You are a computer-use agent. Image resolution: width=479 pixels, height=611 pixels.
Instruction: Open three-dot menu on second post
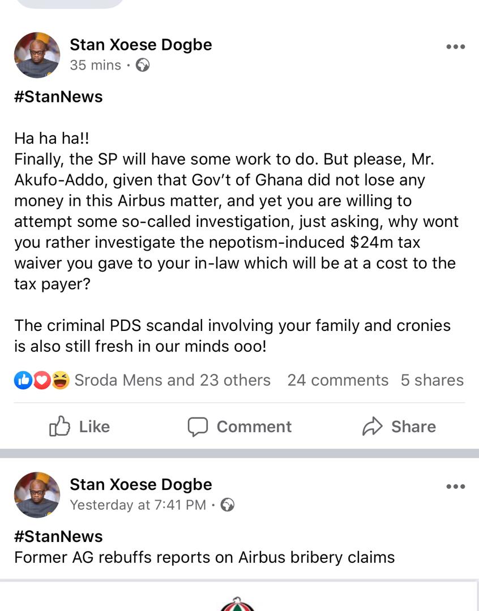coord(455,487)
